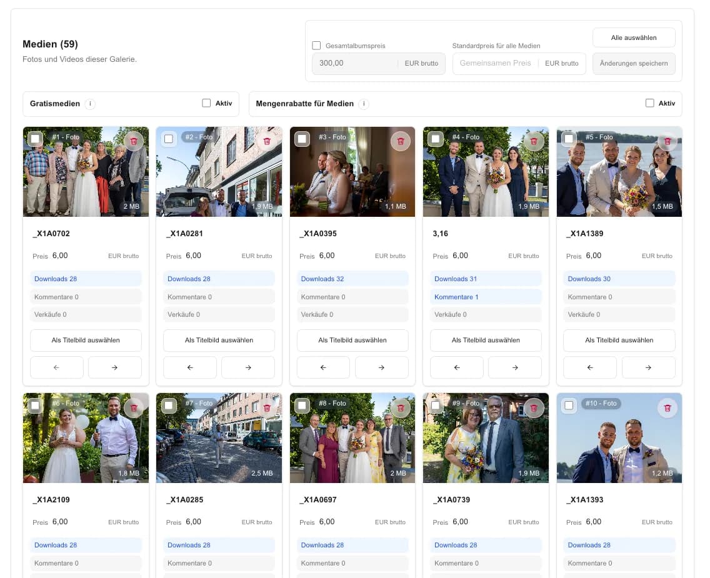Activate Gratismedien with Aktiv checkbox
The width and height of the screenshot is (710, 578).
[206, 103]
